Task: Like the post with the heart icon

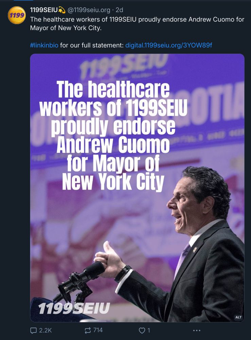Action: [142, 330]
